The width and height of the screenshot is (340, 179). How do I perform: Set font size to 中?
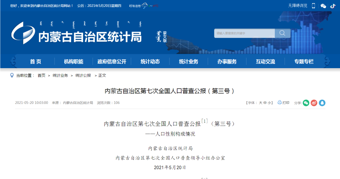(265, 103)
